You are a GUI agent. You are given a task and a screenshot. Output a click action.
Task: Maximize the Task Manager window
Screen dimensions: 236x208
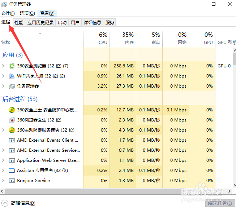pos(214,4)
